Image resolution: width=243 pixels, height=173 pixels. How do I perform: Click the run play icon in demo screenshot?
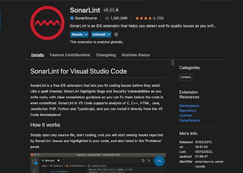click(x=149, y=161)
